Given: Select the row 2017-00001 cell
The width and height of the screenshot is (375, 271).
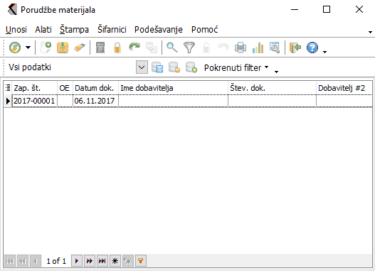Looking at the screenshot, I should click(x=34, y=101).
